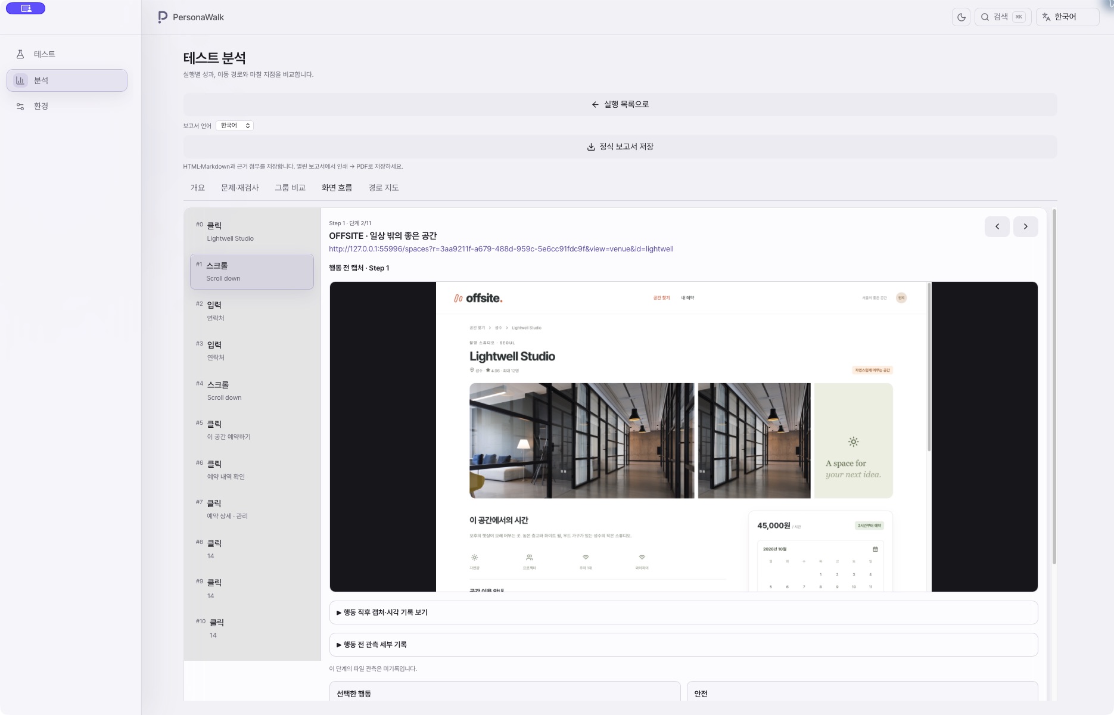Select the 화면 흐름 tab

[x=337, y=188]
